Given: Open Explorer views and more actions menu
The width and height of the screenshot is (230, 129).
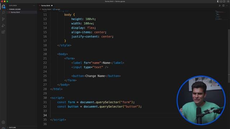Looking at the screenshot, I should click(34, 6).
